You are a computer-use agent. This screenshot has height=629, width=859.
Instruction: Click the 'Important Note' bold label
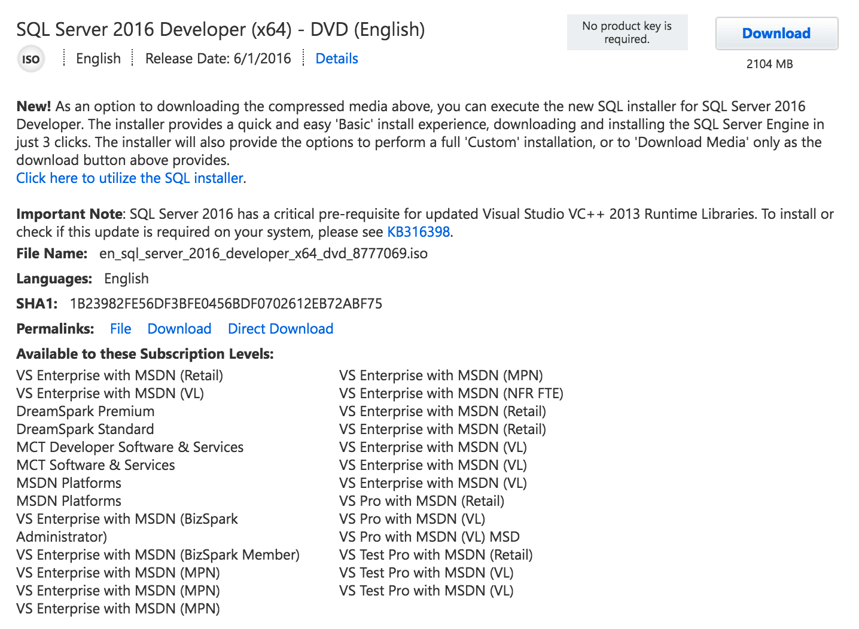point(69,214)
